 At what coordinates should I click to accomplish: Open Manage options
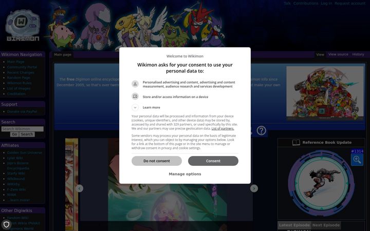(185, 174)
